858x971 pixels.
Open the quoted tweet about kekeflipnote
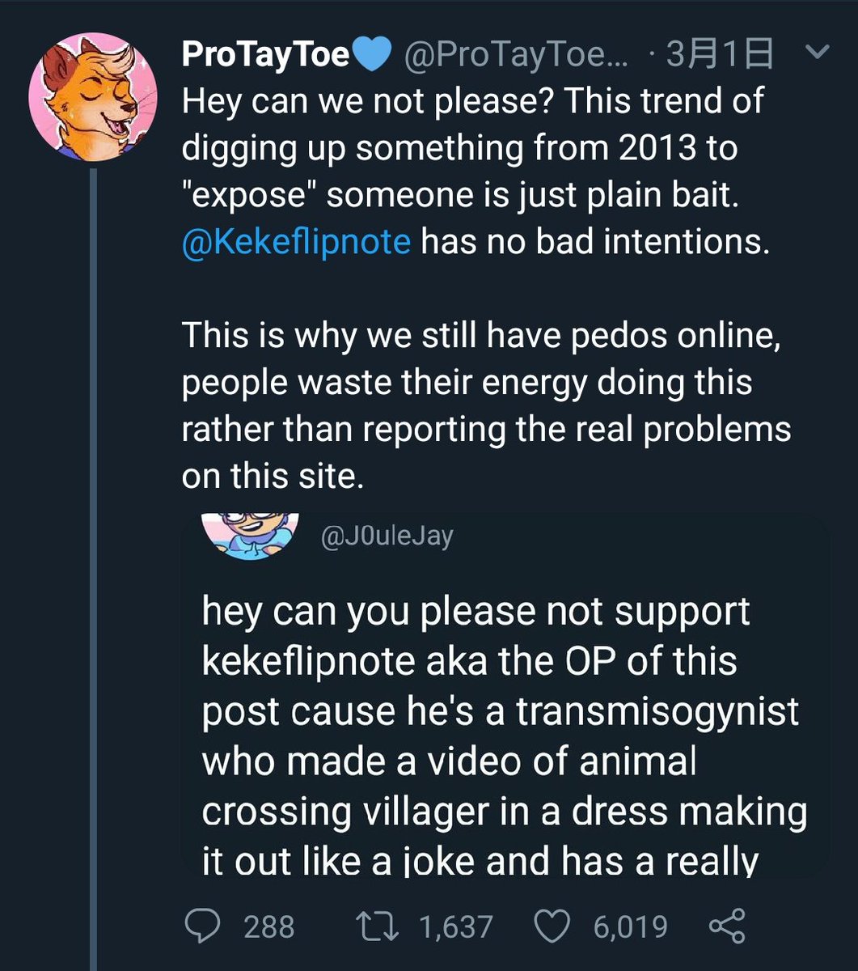(504, 695)
